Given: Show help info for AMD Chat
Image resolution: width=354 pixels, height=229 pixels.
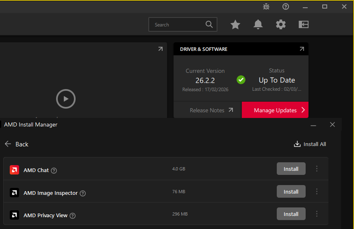Looking at the screenshot, I should [54, 171].
